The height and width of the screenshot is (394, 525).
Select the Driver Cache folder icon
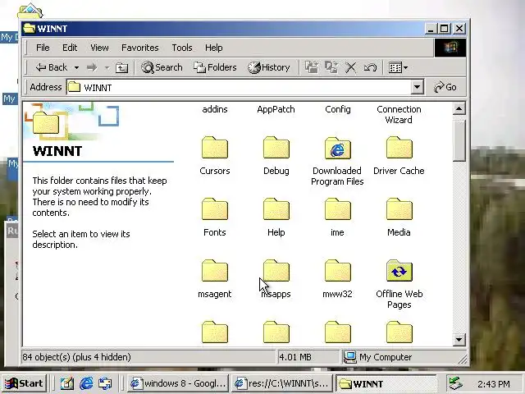[399, 148]
